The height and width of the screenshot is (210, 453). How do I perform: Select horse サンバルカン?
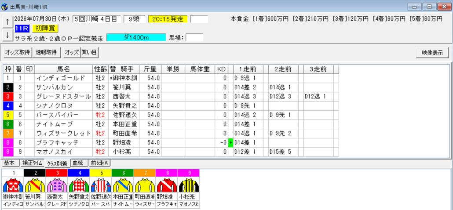coord(54,87)
